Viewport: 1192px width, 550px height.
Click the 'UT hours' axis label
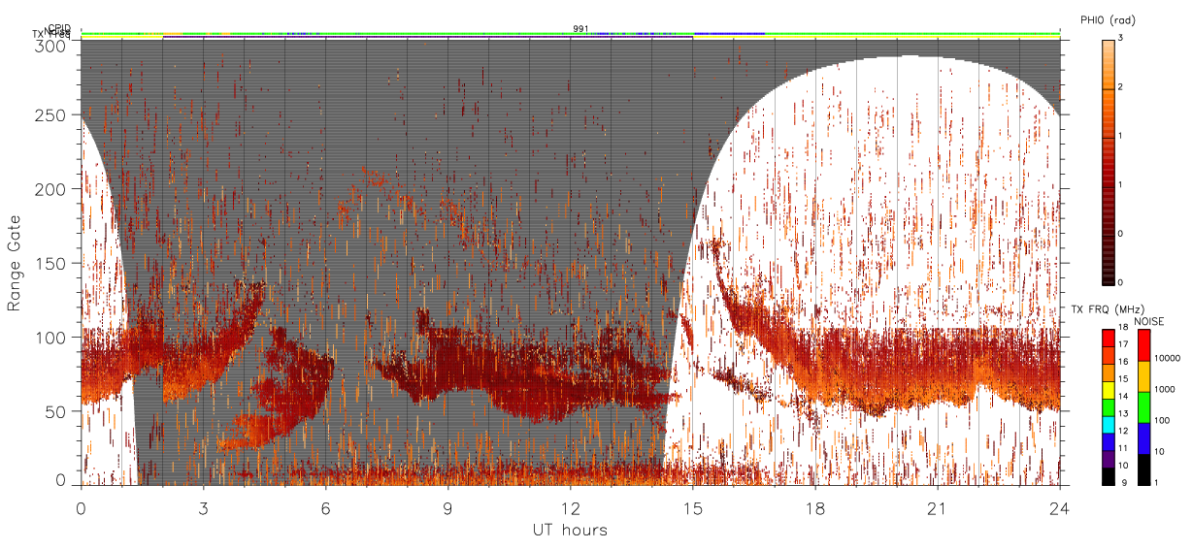point(569,530)
